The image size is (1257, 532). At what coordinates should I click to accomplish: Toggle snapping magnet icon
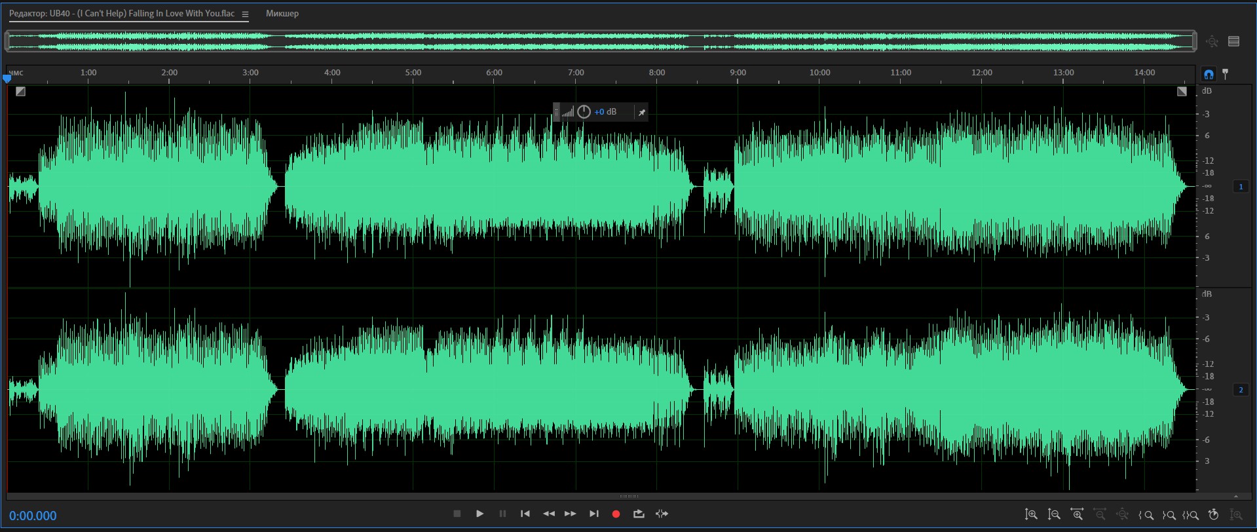pos(1209,74)
